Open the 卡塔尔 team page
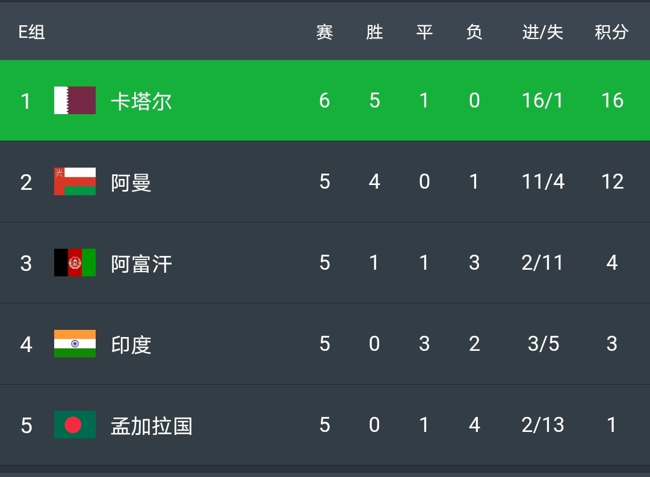 [141, 100]
